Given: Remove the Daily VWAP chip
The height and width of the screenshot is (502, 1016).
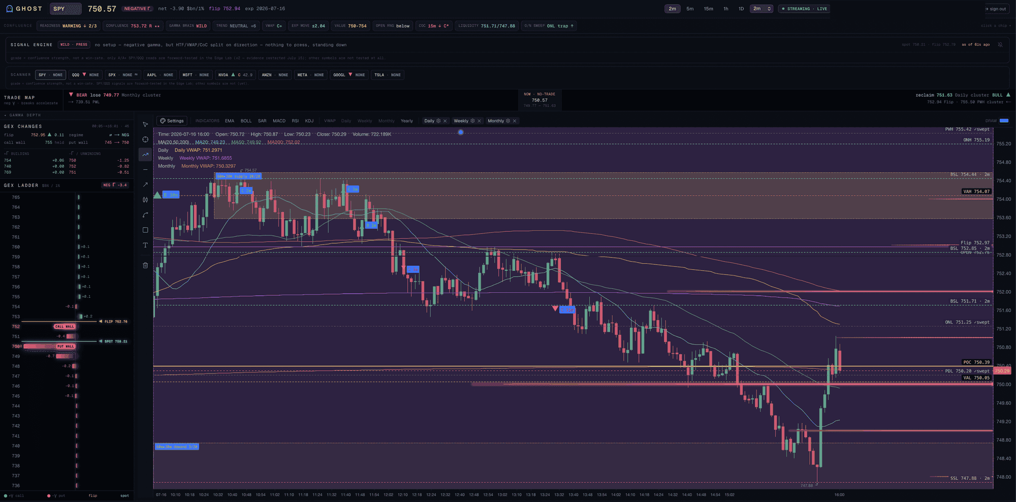Looking at the screenshot, I should point(445,121).
